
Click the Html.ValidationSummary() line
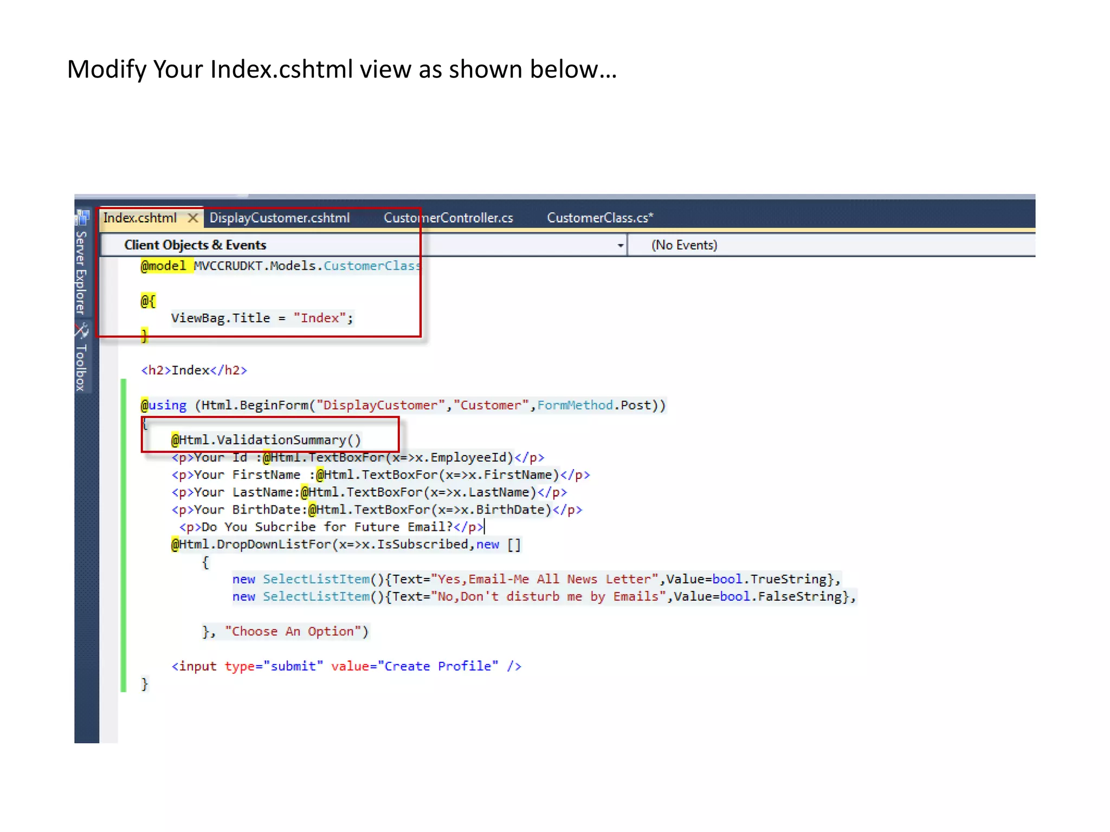pos(266,440)
